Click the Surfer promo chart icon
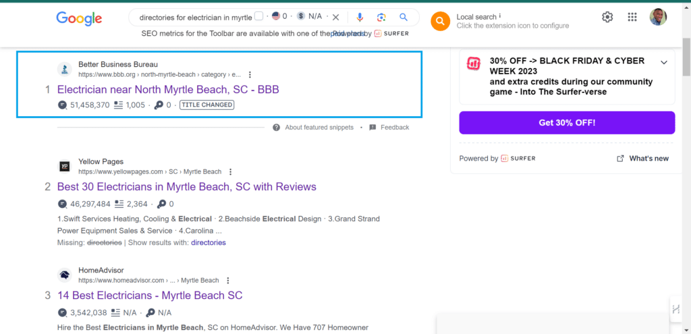Viewport: 691px width, 334px height. (x=474, y=63)
